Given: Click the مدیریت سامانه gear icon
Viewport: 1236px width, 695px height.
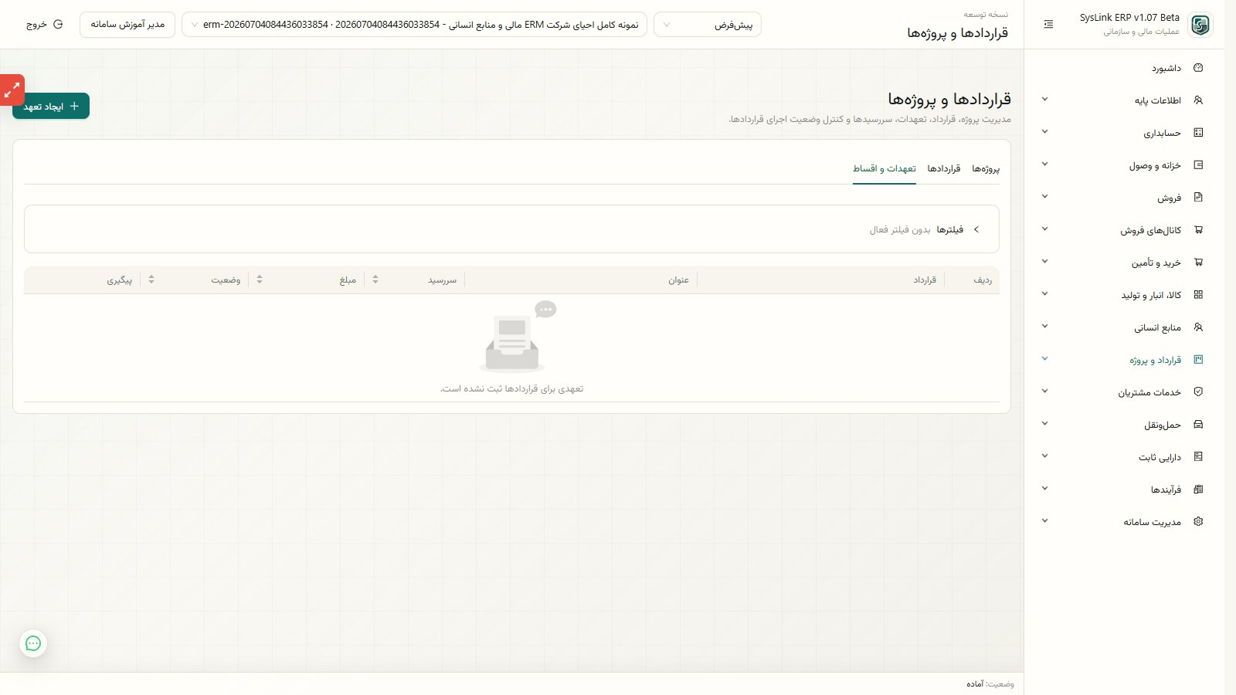Looking at the screenshot, I should (1198, 522).
